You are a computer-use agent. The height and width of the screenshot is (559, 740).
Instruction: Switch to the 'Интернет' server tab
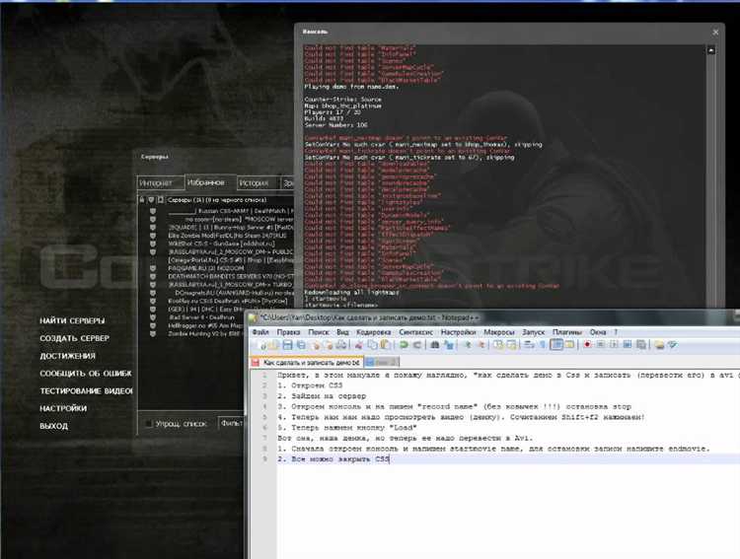(x=158, y=183)
